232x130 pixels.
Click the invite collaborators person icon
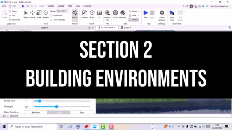(x=196, y=6)
